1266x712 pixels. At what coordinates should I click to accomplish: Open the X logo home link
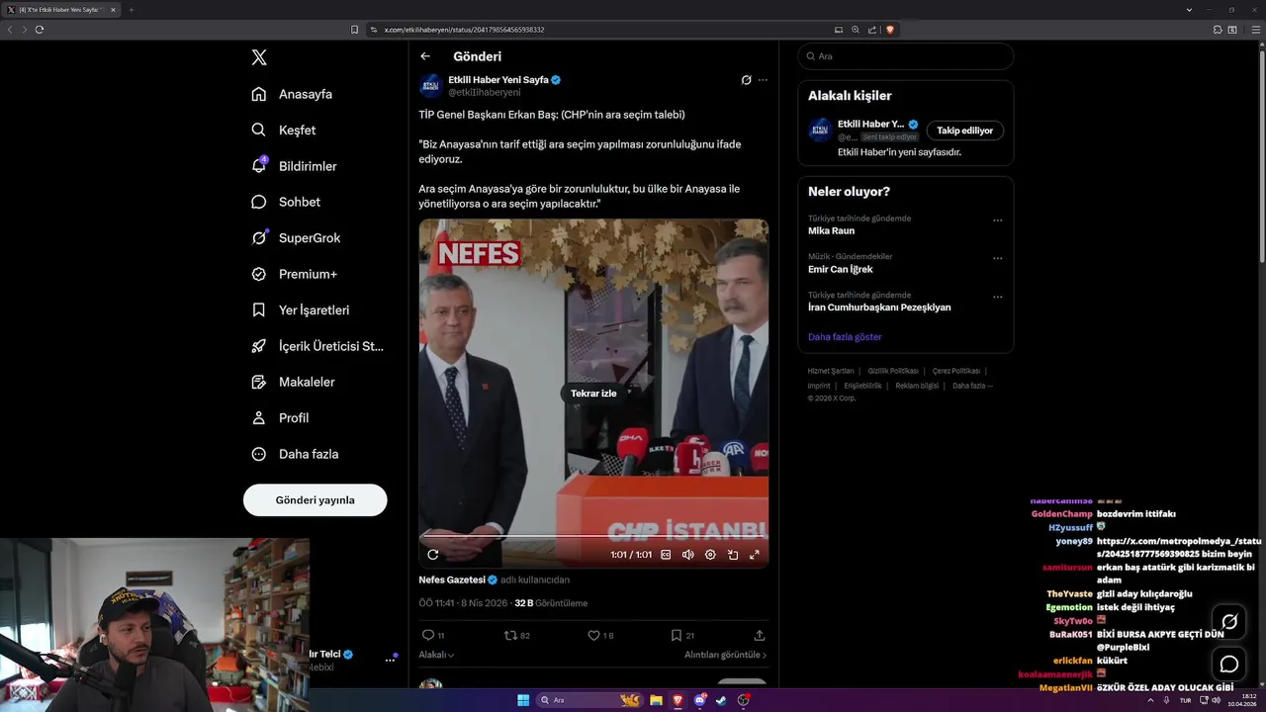tap(259, 57)
